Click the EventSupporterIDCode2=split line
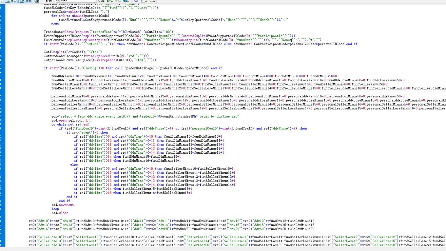446x251 pixels. (x=170, y=36)
